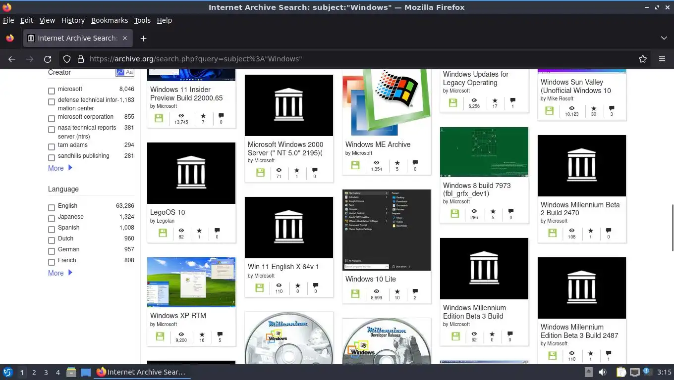Expand More creators under Creator
The width and height of the screenshot is (674, 380).
pos(60,168)
